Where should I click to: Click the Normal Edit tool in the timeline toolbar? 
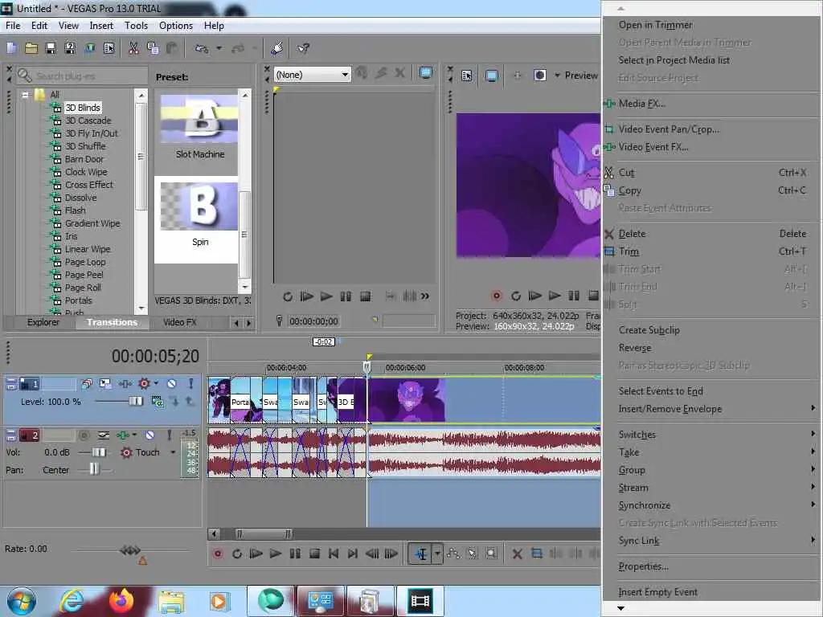pos(421,554)
